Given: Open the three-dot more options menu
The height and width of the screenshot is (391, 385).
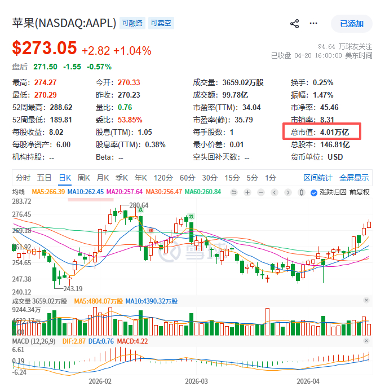Looking at the screenshot, I should pos(313,24).
